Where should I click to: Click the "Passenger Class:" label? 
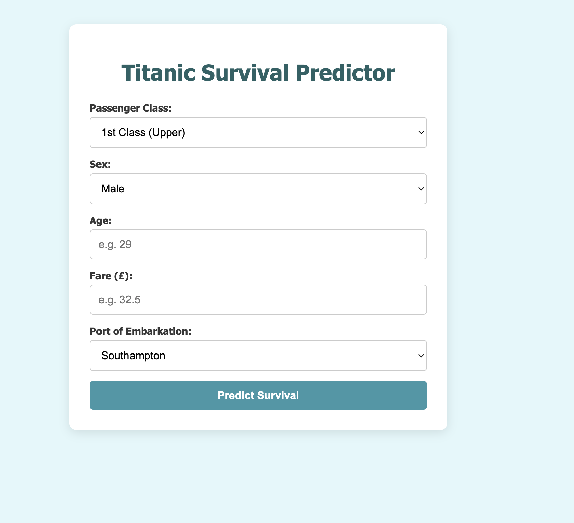131,108
